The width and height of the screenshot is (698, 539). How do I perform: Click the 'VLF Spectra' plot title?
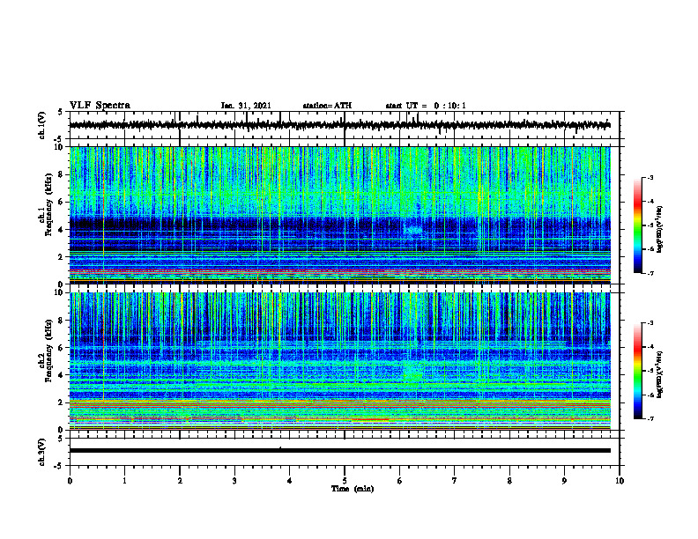click(100, 106)
